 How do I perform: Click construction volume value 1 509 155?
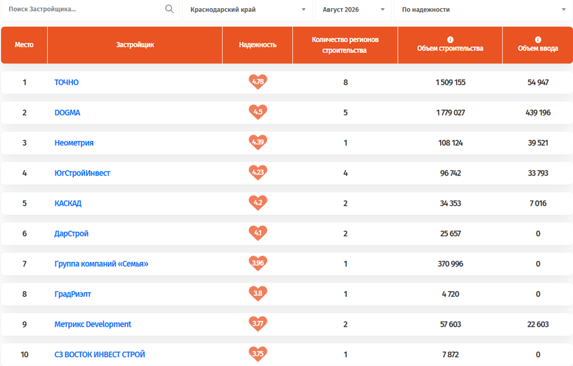450,82
